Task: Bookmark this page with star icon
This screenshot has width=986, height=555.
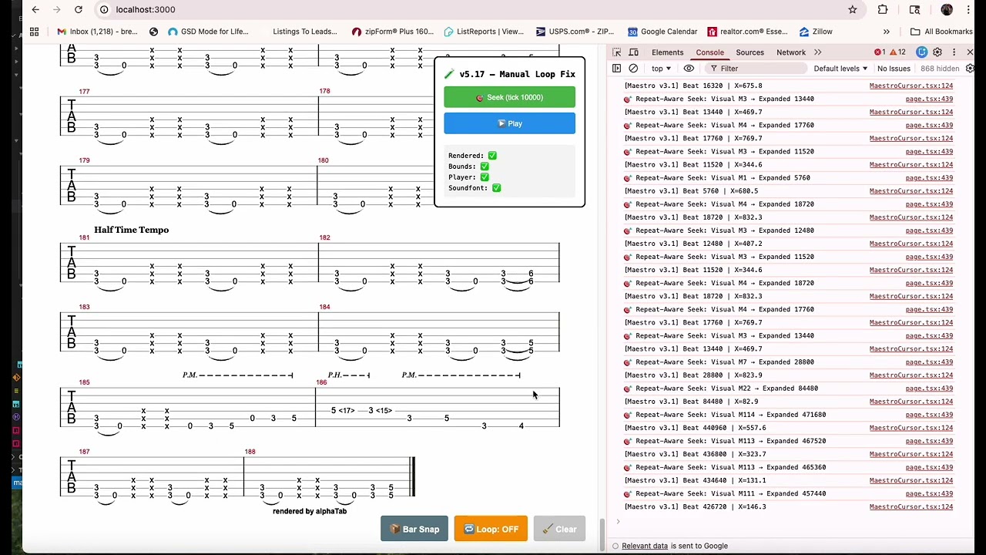Action: pos(853,9)
